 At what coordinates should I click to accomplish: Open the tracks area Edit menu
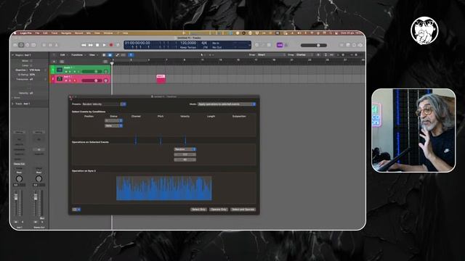pyautogui.click(x=63, y=55)
